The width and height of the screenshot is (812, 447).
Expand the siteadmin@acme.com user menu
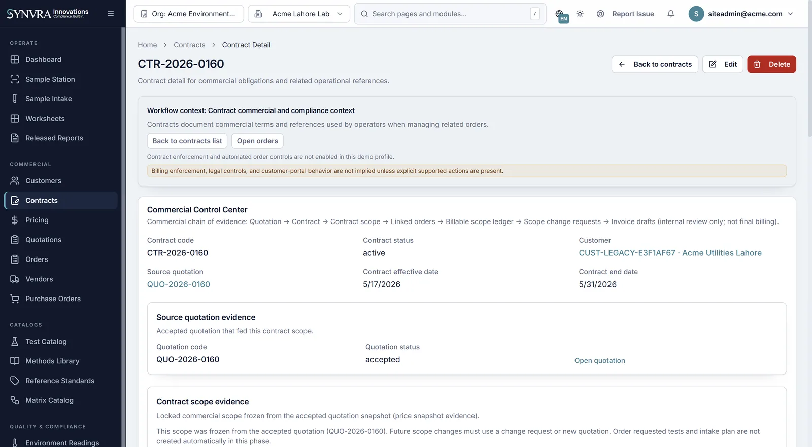[x=740, y=14]
